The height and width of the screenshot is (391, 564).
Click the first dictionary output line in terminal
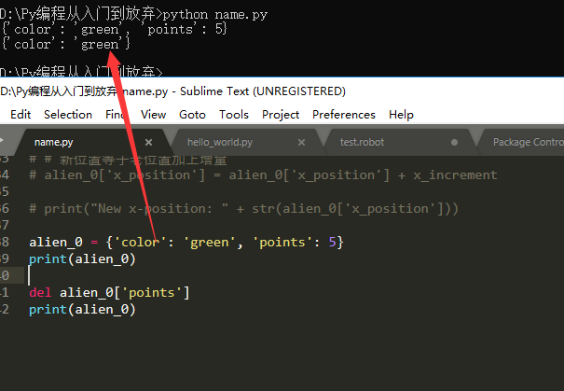point(115,29)
